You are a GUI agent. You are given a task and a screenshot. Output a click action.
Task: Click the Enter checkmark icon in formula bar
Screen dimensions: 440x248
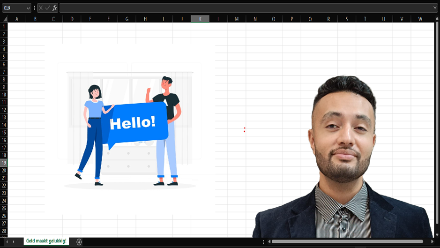tap(47, 8)
